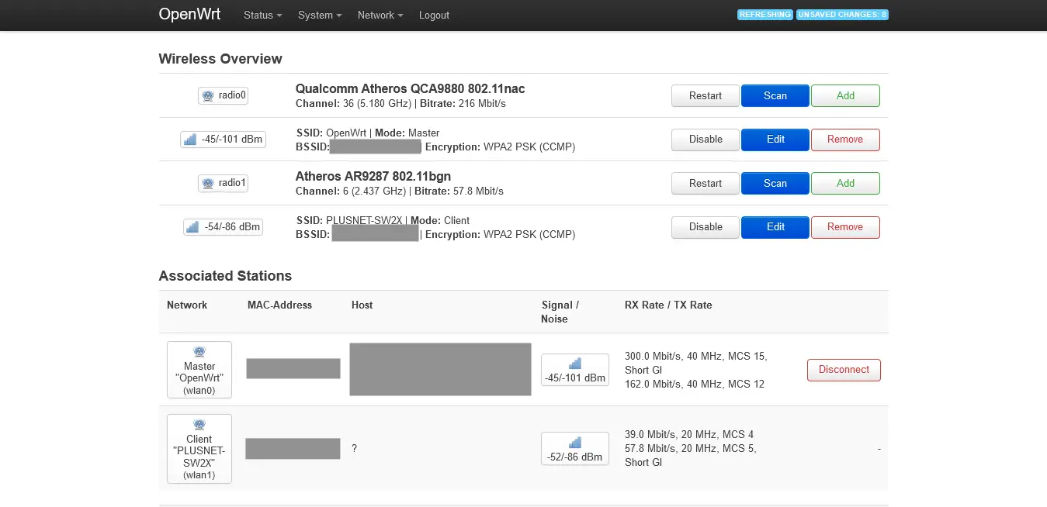Restart the radio1 Atheros AR9287 device
The image size is (1047, 507).
coord(706,184)
